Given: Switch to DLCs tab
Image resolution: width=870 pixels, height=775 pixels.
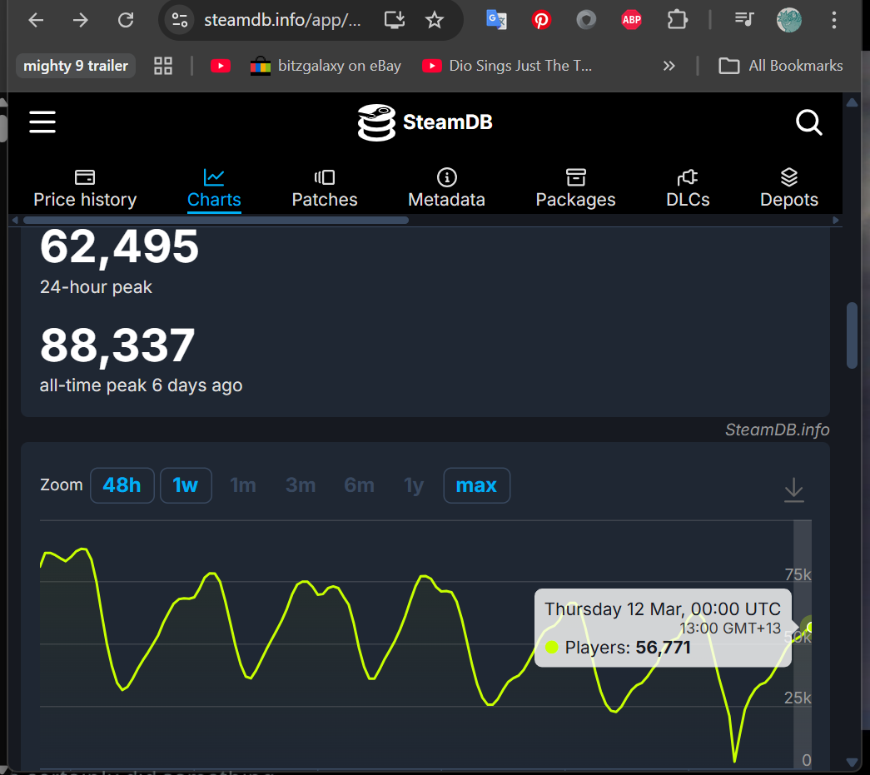Looking at the screenshot, I should point(688,189).
